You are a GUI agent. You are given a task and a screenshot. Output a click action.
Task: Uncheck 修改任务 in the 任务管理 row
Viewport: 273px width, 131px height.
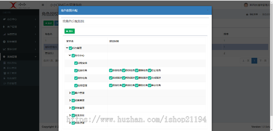coord(124,85)
